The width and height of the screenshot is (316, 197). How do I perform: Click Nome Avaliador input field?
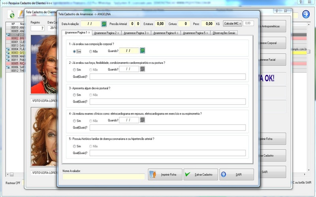[x=103, y=177]
